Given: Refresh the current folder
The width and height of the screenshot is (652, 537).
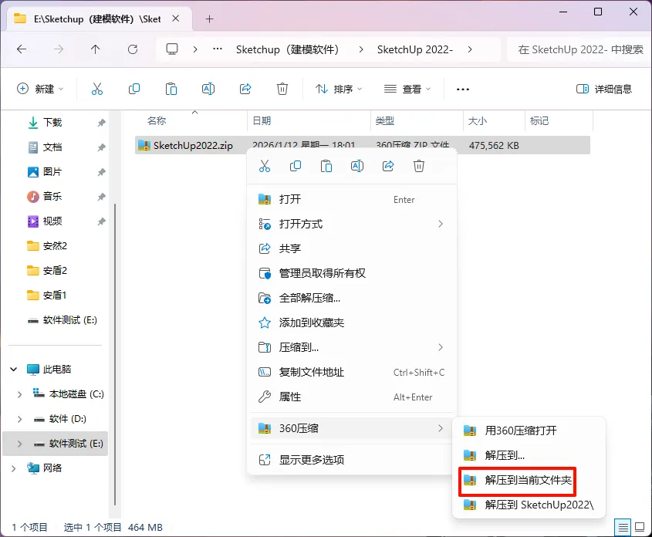Looking at the screenshot, I should pos(133,49).
